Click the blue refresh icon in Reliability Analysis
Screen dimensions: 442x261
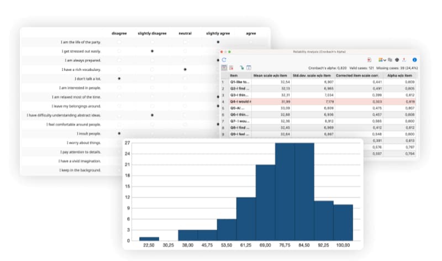coord(224,60)
